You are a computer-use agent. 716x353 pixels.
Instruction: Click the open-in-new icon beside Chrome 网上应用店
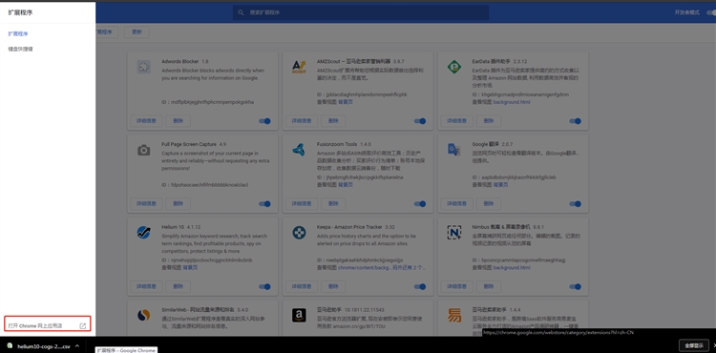pos(83,326)
